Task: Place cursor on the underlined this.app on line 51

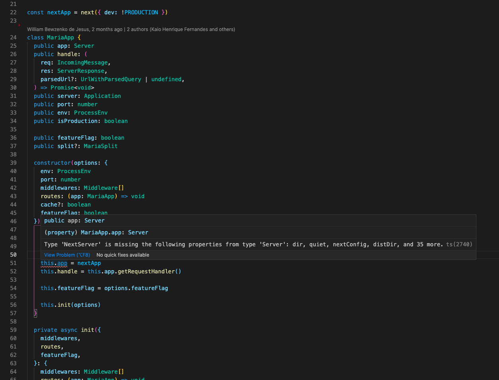Action: point(54,263)
